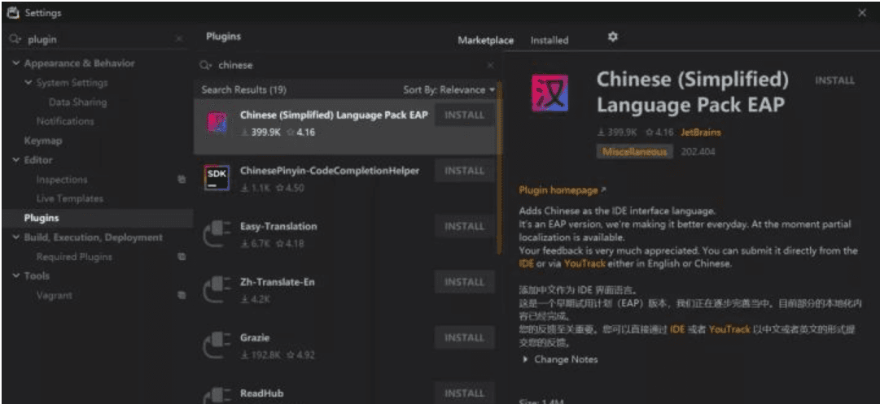Open the plugins gear settings icon
The width and height of the screenshot is (880, 404).
coord(613,37)
